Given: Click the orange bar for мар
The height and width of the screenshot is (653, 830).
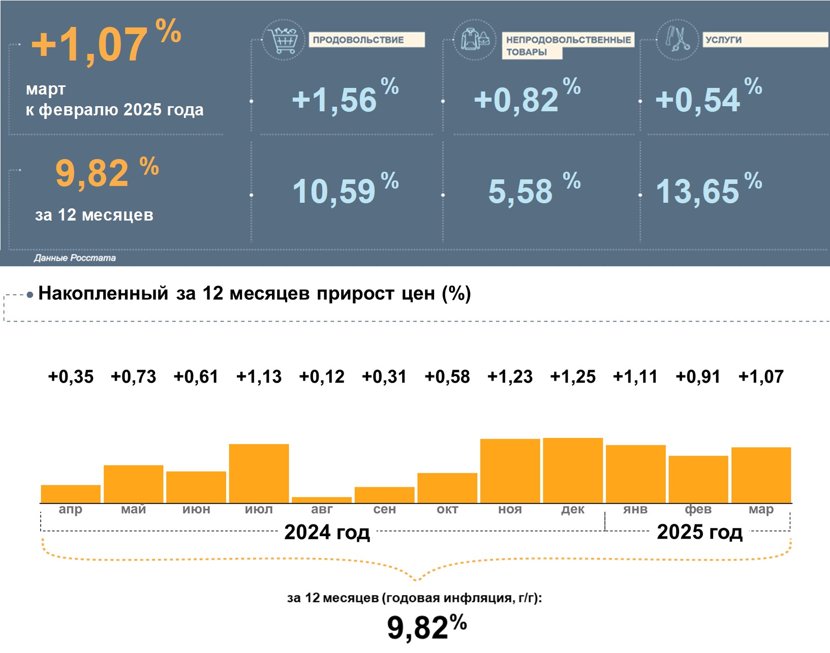Looking at the screenshot, I should coord(761,475).
